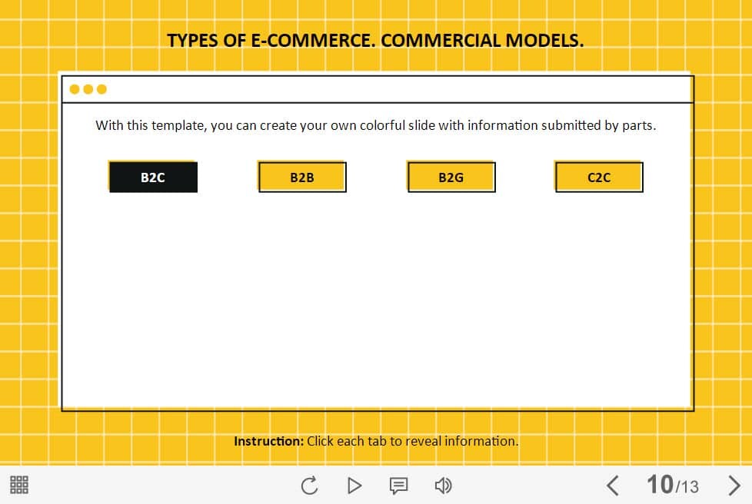Screen dimensions: 752x504
Task: Go to the previous slide
Action: [x=612, y=485]
